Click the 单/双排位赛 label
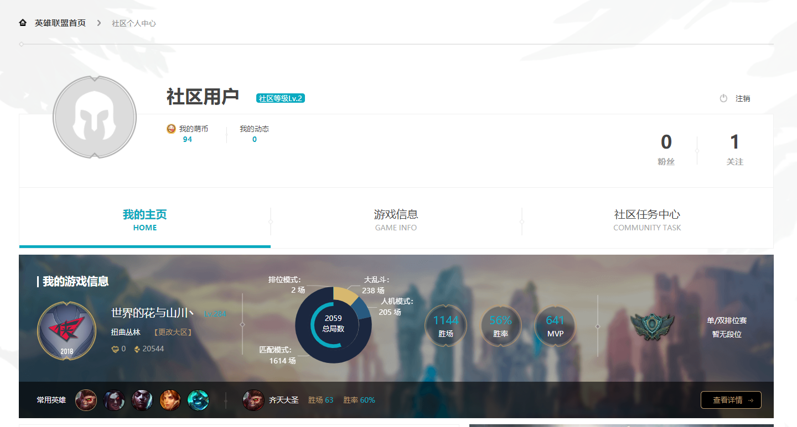This screenshot has height=427, width=797. coord(727,320)
